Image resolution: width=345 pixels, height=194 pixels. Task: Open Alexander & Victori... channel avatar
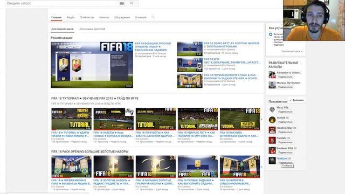[x=272, y=74]
